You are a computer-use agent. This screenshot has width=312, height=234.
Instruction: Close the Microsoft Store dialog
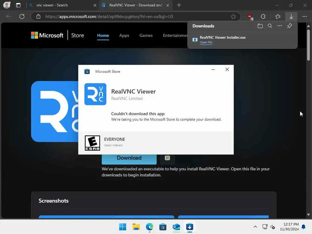click(227, 69)
